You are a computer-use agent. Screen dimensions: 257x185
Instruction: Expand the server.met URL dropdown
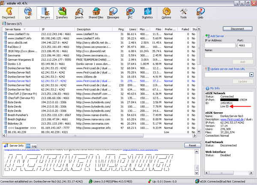click(251, 75)
